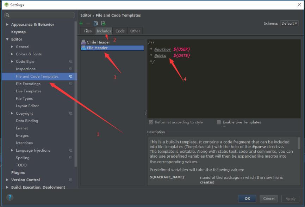Reset the template to default
This screenshot has height=207, width=305.
[x=102, y=23]
